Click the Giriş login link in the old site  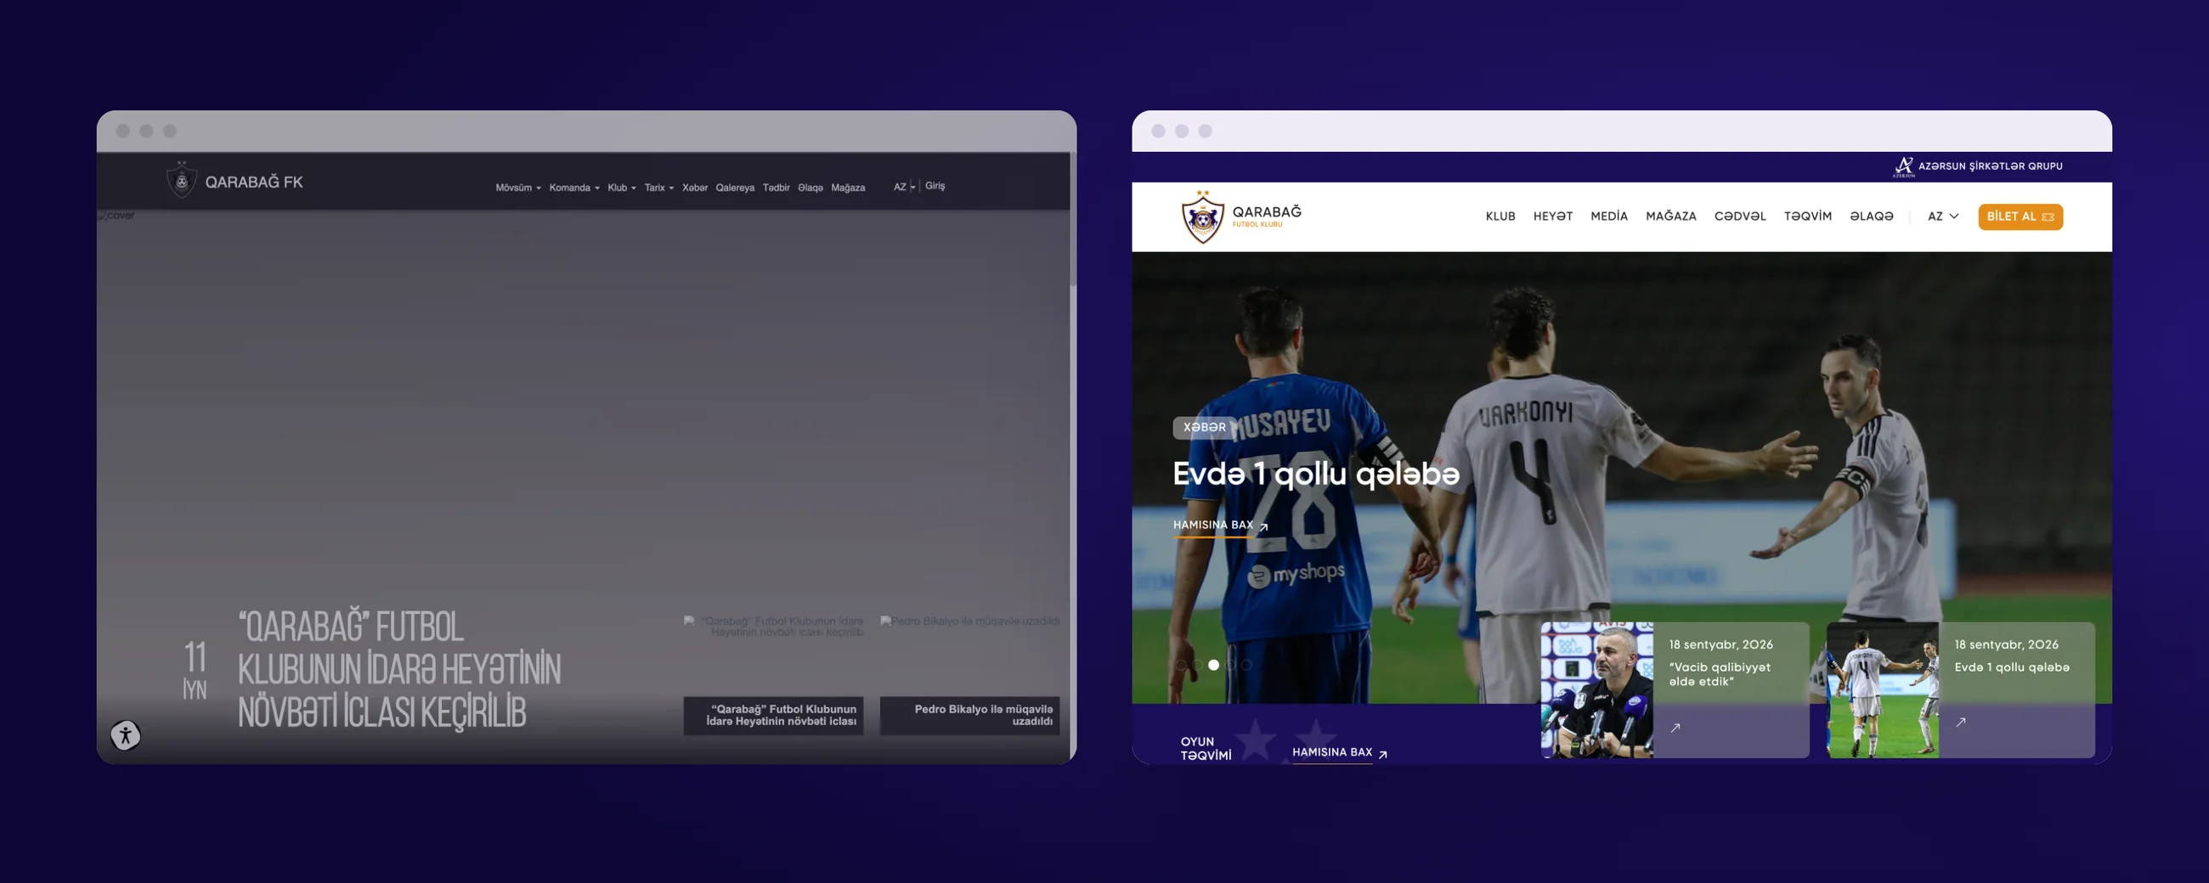935,186
